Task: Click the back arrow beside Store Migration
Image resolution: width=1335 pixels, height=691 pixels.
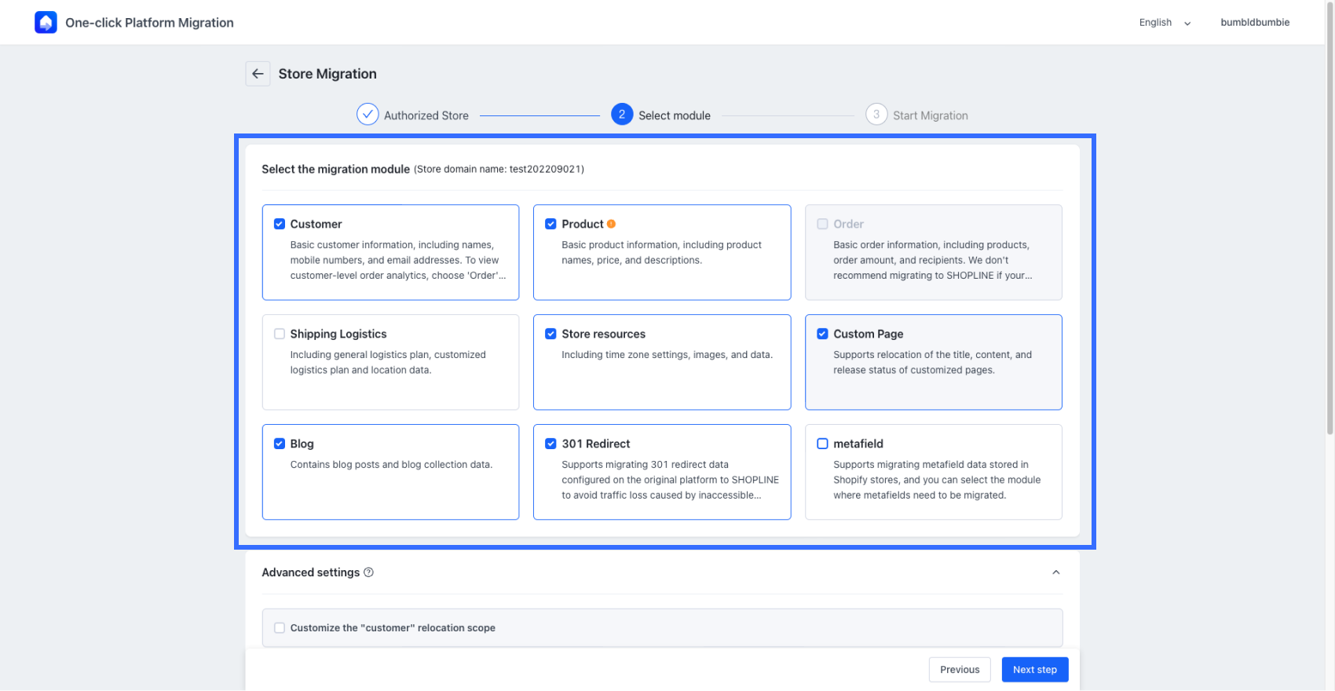Action: tap(258, 74)
